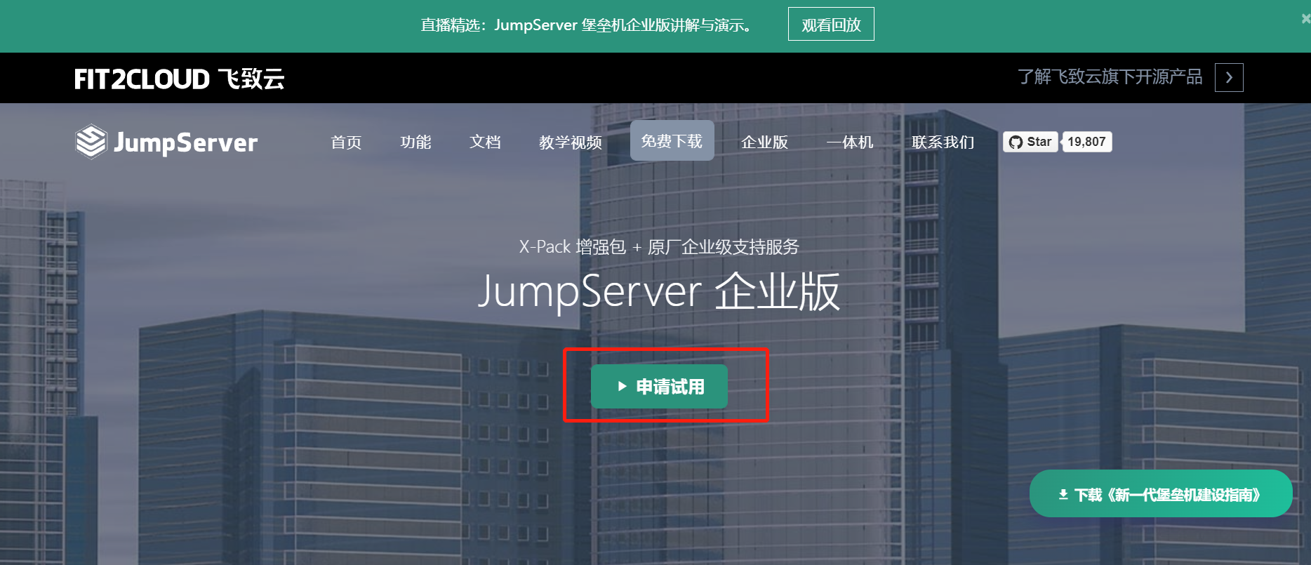1311x565 pixels.
Task: Open the 教学视频 nav item
Action: pos(571,142)
